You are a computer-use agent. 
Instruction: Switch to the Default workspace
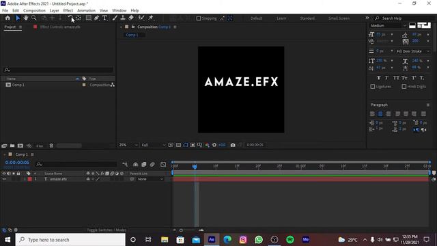coord(256,18)
